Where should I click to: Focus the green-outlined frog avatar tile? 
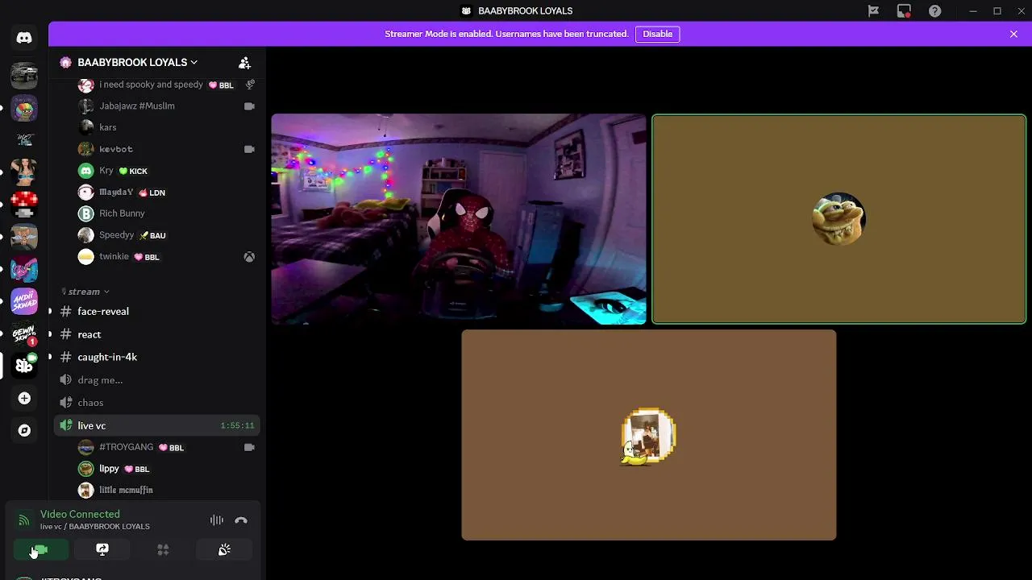point(838,219)
